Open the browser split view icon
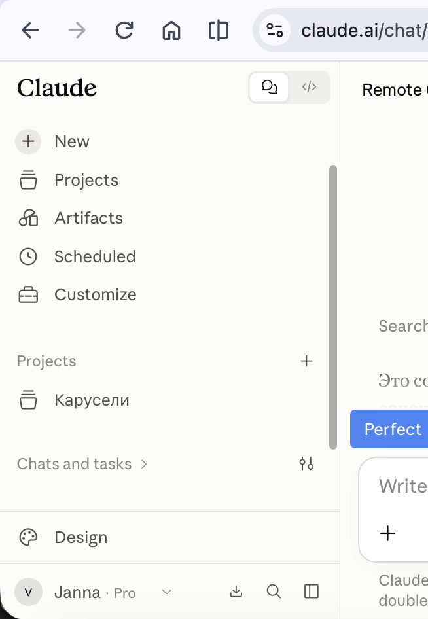Viewport: 428px width, 619px height. [219, 30]
